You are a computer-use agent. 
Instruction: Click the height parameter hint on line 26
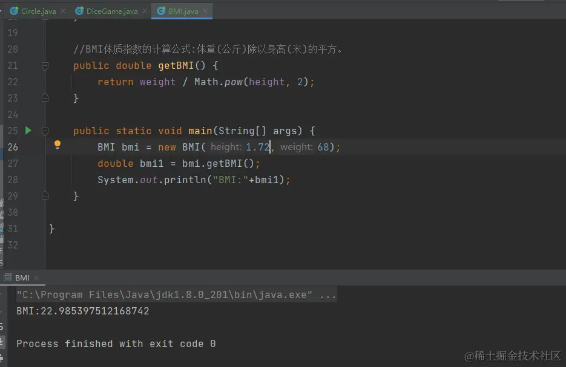226,147
